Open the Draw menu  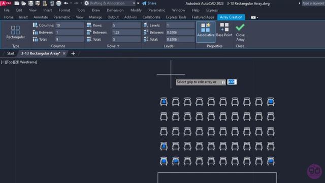[x=96, y=10]
